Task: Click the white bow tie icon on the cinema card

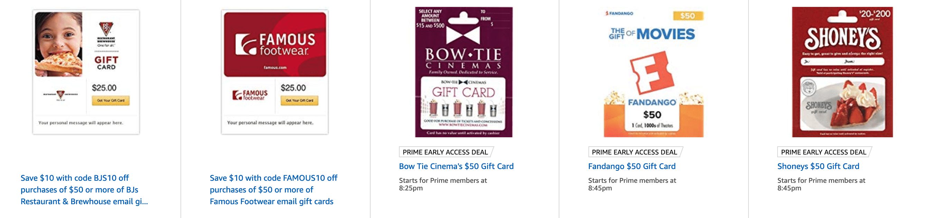Action: pos(463,35)
